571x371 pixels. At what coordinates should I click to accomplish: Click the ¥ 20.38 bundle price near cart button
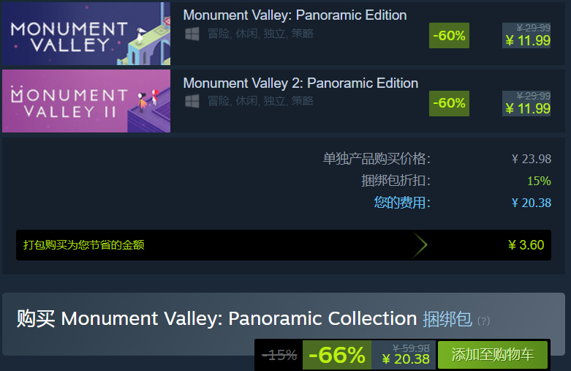(x=406, y=359)
